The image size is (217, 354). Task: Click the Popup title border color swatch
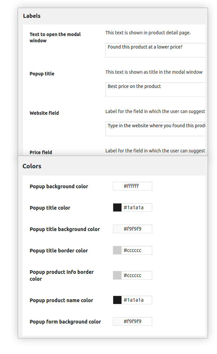pos(117,250)
